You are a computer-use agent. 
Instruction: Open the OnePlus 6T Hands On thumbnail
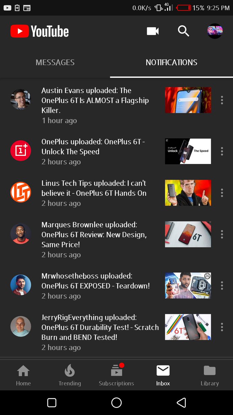188,193
